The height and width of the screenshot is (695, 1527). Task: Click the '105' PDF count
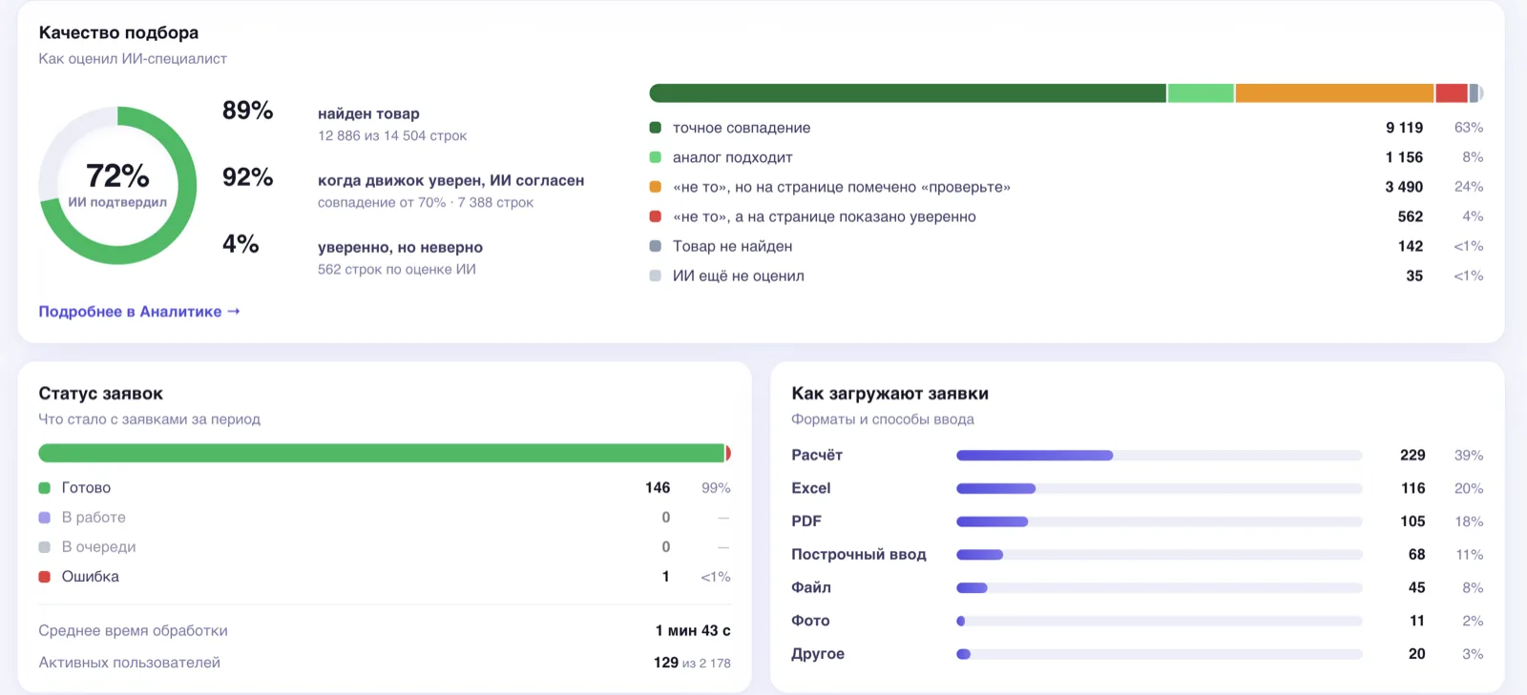coord(1412,521)
